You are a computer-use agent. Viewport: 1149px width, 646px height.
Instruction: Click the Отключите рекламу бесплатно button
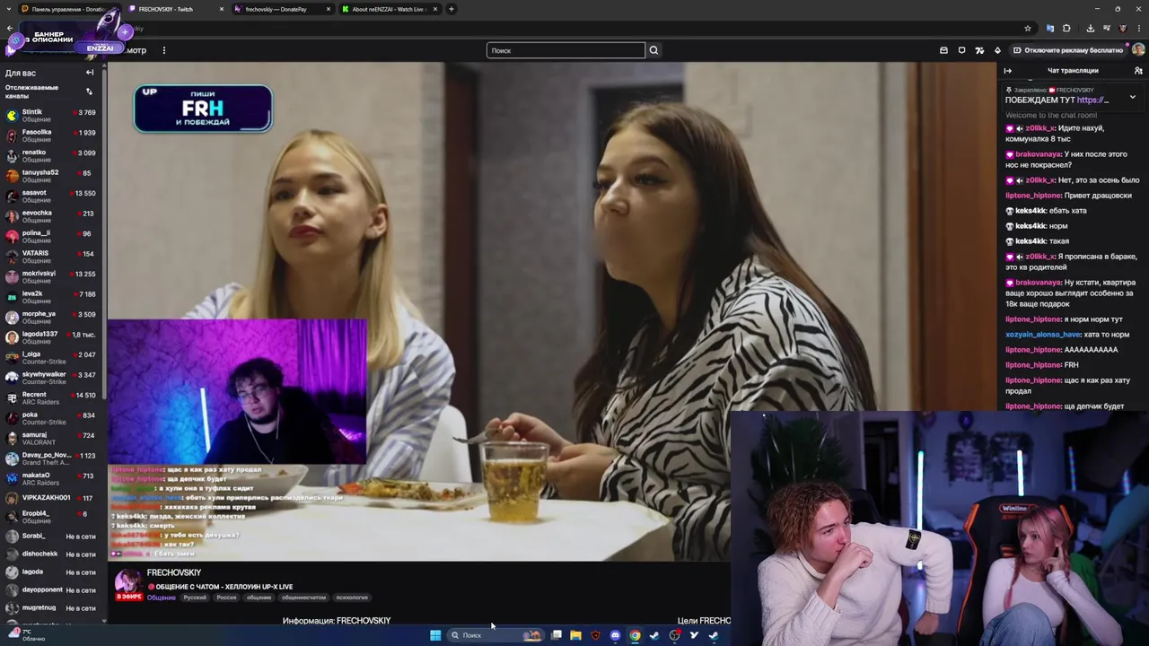(x=1066, y=50)
